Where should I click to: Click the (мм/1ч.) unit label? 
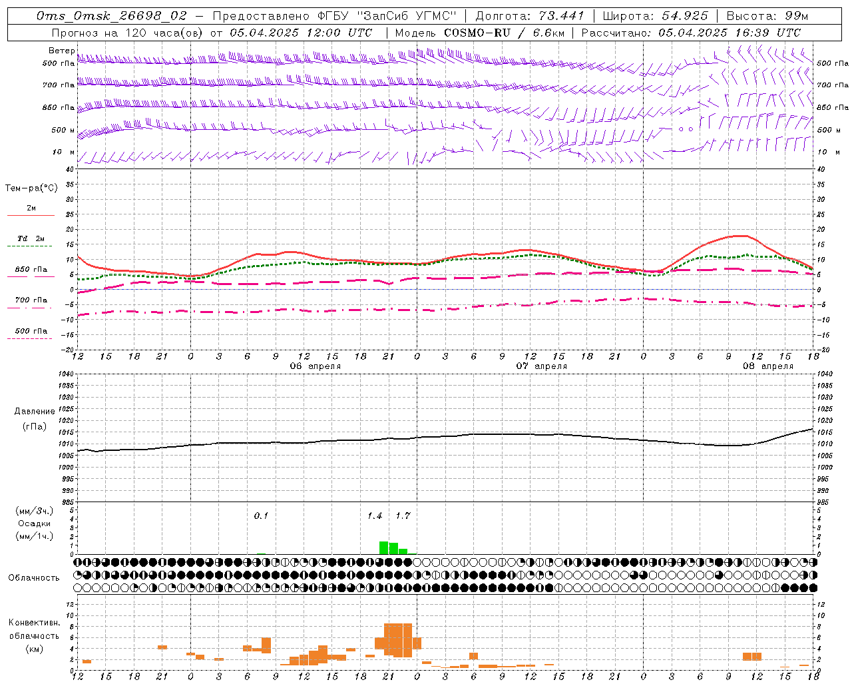(x=35, y=536)
